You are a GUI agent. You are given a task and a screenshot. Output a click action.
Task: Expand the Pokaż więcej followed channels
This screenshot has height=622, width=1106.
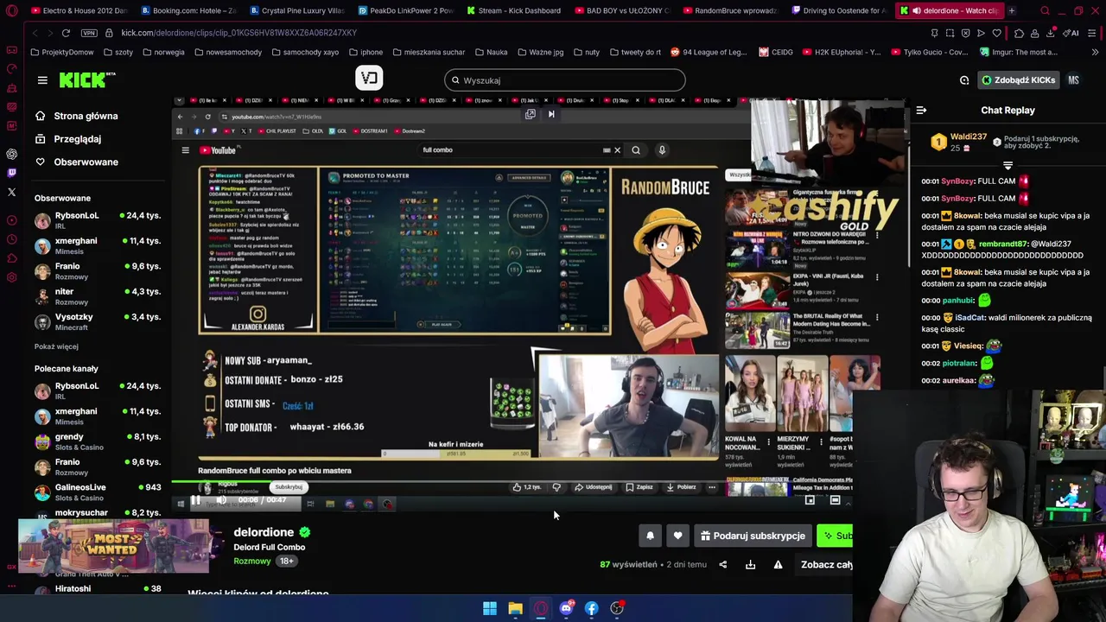coord(56,346)
